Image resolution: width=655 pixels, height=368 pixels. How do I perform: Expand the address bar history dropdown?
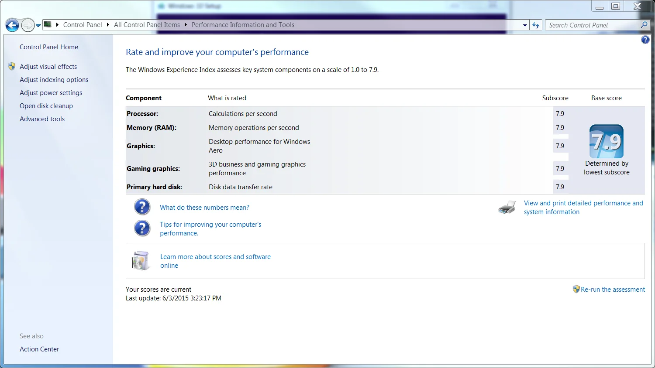click(525, 25)
